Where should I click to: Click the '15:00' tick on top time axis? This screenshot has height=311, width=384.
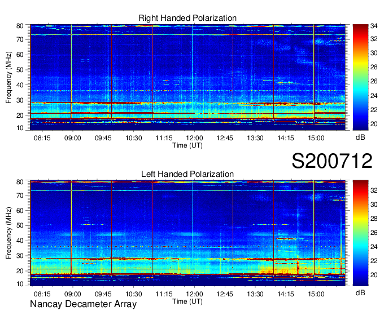[x=316, y=138]
